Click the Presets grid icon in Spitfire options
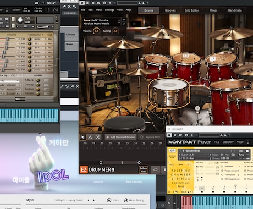 [x=222, y=166]
